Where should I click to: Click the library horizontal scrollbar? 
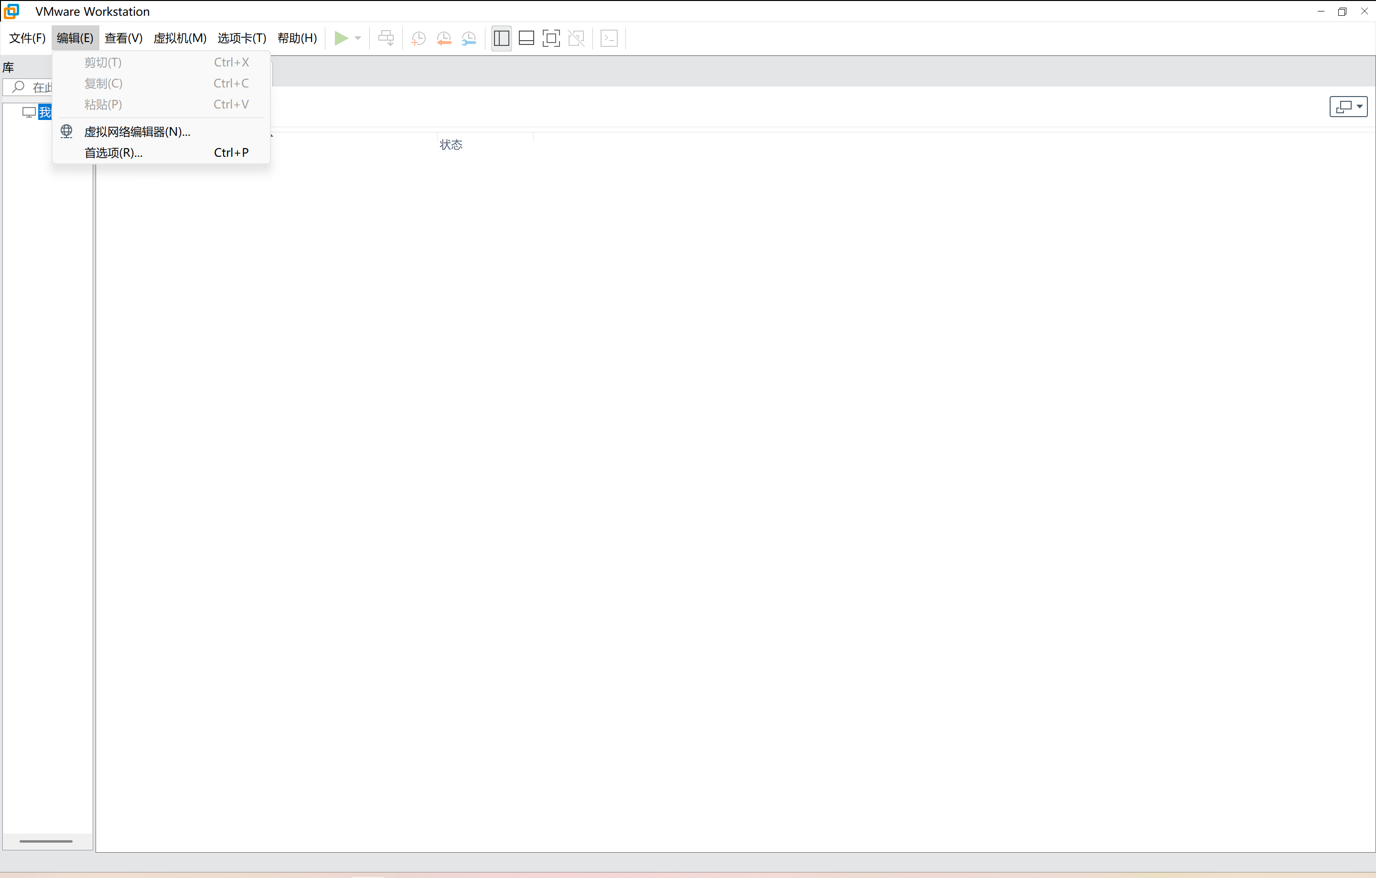46,841
